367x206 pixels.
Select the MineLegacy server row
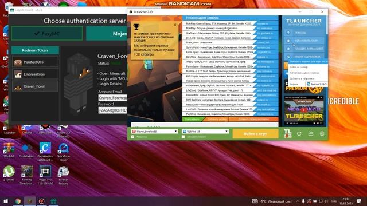231,52
